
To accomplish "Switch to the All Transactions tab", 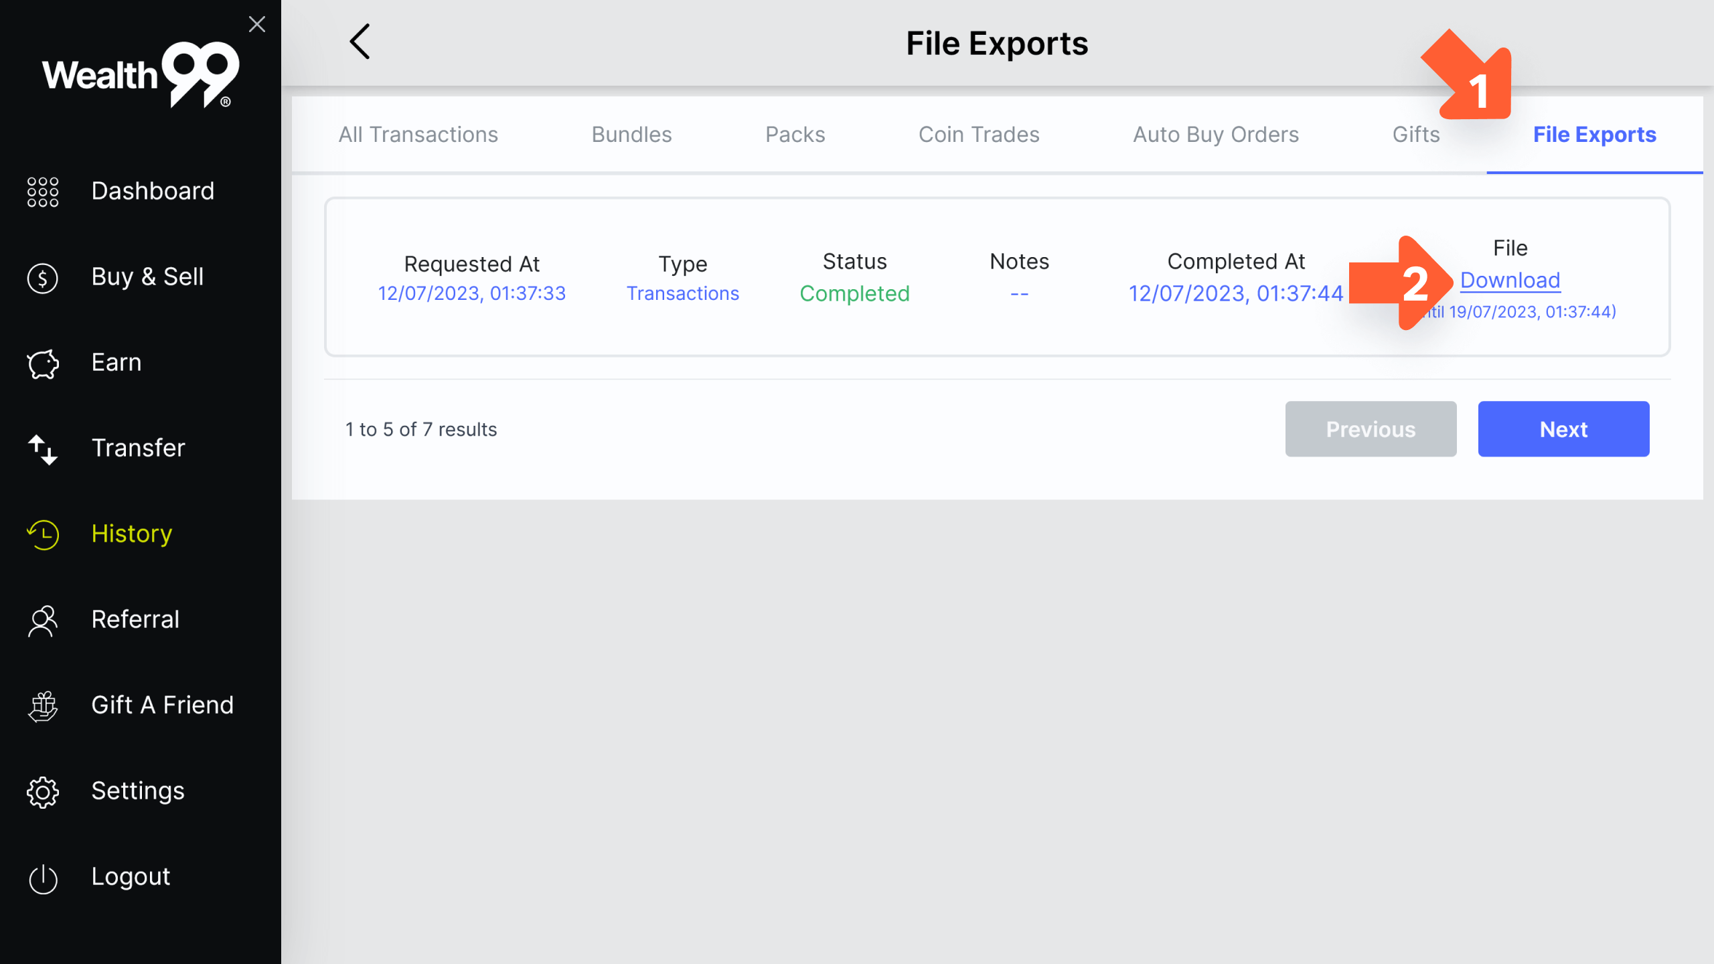I will [418, 135].
